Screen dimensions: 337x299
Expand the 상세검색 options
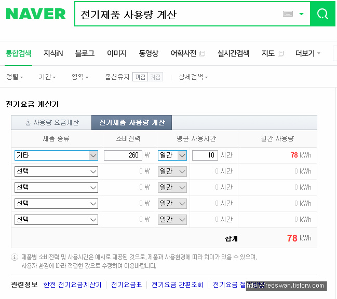click(193, 77)
